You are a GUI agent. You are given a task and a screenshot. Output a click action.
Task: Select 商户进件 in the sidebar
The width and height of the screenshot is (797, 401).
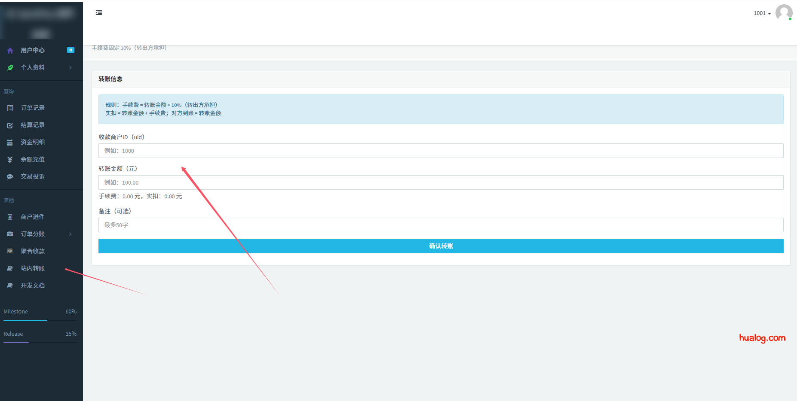click(x=33, y=217)
